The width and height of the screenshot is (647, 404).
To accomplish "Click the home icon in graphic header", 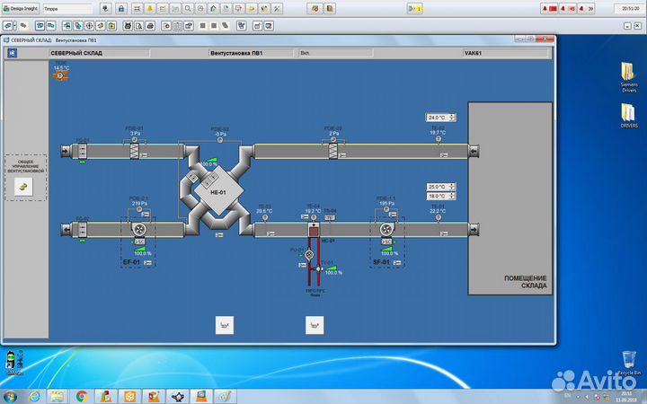I will [x=13, y=53].
